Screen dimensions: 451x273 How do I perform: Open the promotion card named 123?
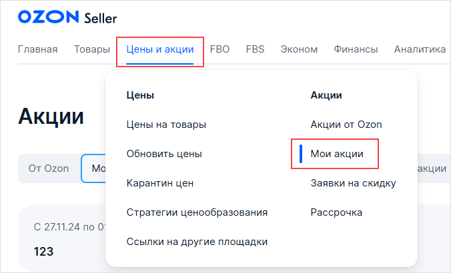(44, 252)
